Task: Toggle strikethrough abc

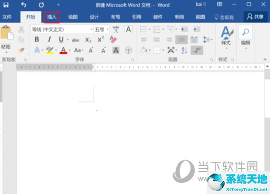Action: (x=76, y=40)
